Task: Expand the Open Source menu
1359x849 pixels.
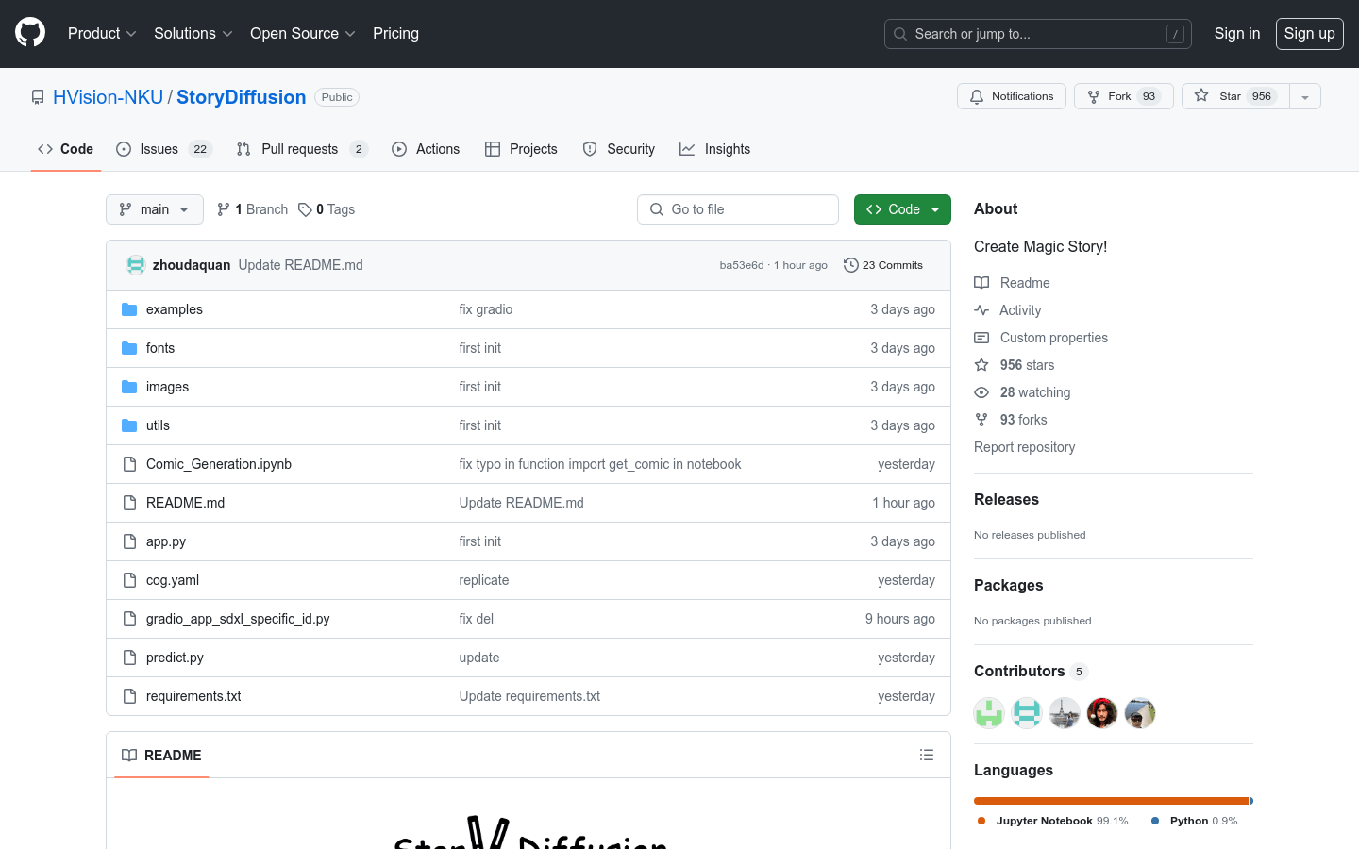Action: [302, 33]
